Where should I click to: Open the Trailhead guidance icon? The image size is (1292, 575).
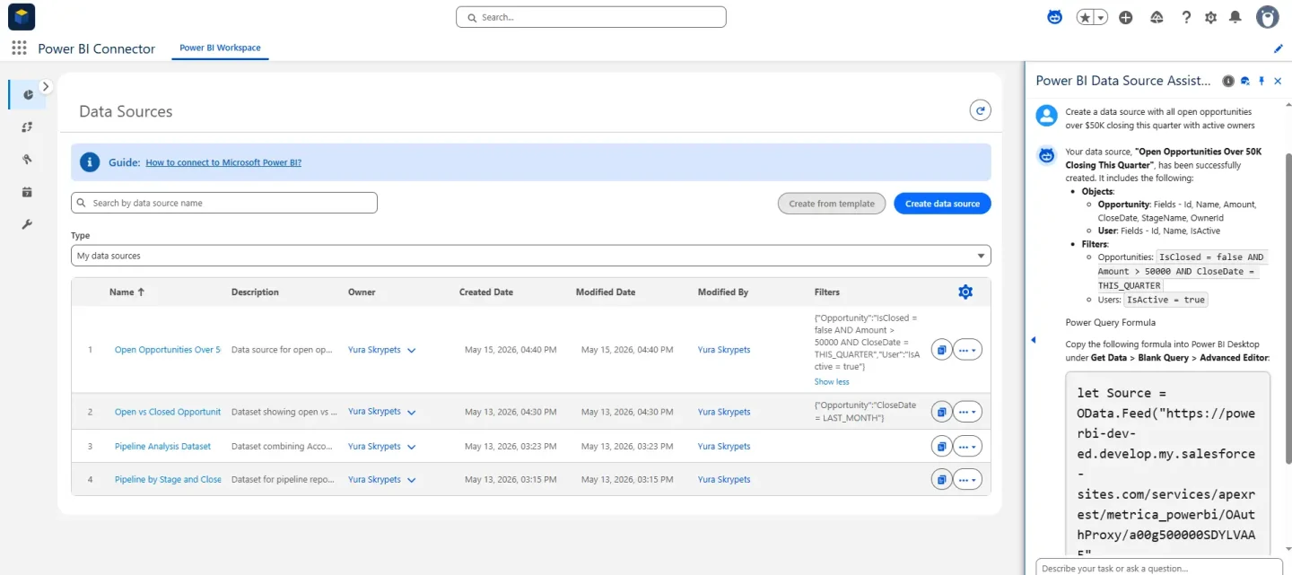click(1157, 17)
